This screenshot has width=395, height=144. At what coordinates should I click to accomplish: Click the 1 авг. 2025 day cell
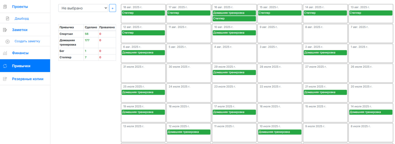point(371,53)
